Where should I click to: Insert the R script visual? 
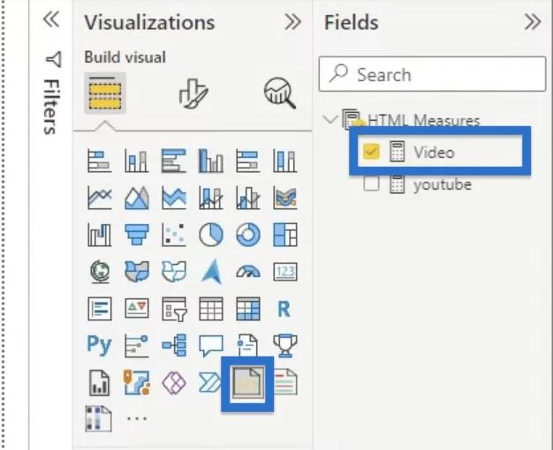(284, 309)
